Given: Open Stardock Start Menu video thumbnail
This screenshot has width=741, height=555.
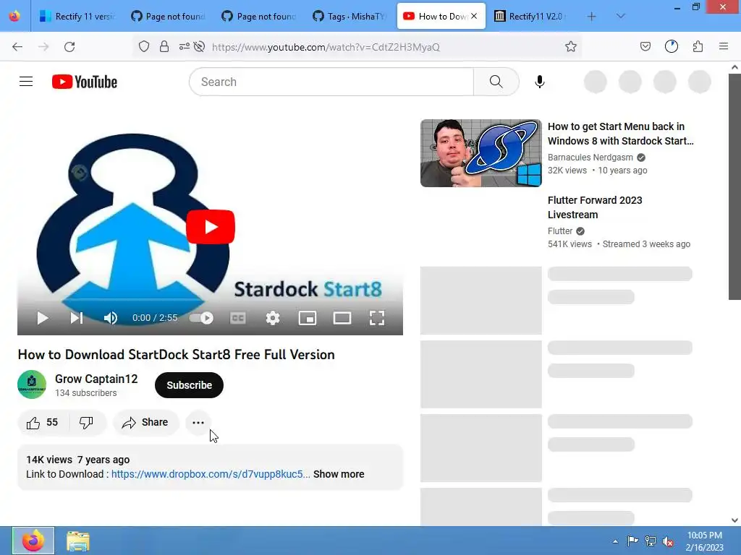Looking at the screenshot, I should click(481, 153).
